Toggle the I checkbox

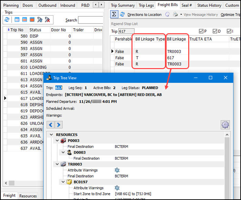(229, 31)
